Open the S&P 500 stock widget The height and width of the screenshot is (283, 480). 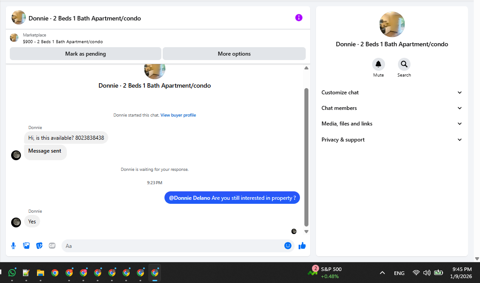point(325,272)
